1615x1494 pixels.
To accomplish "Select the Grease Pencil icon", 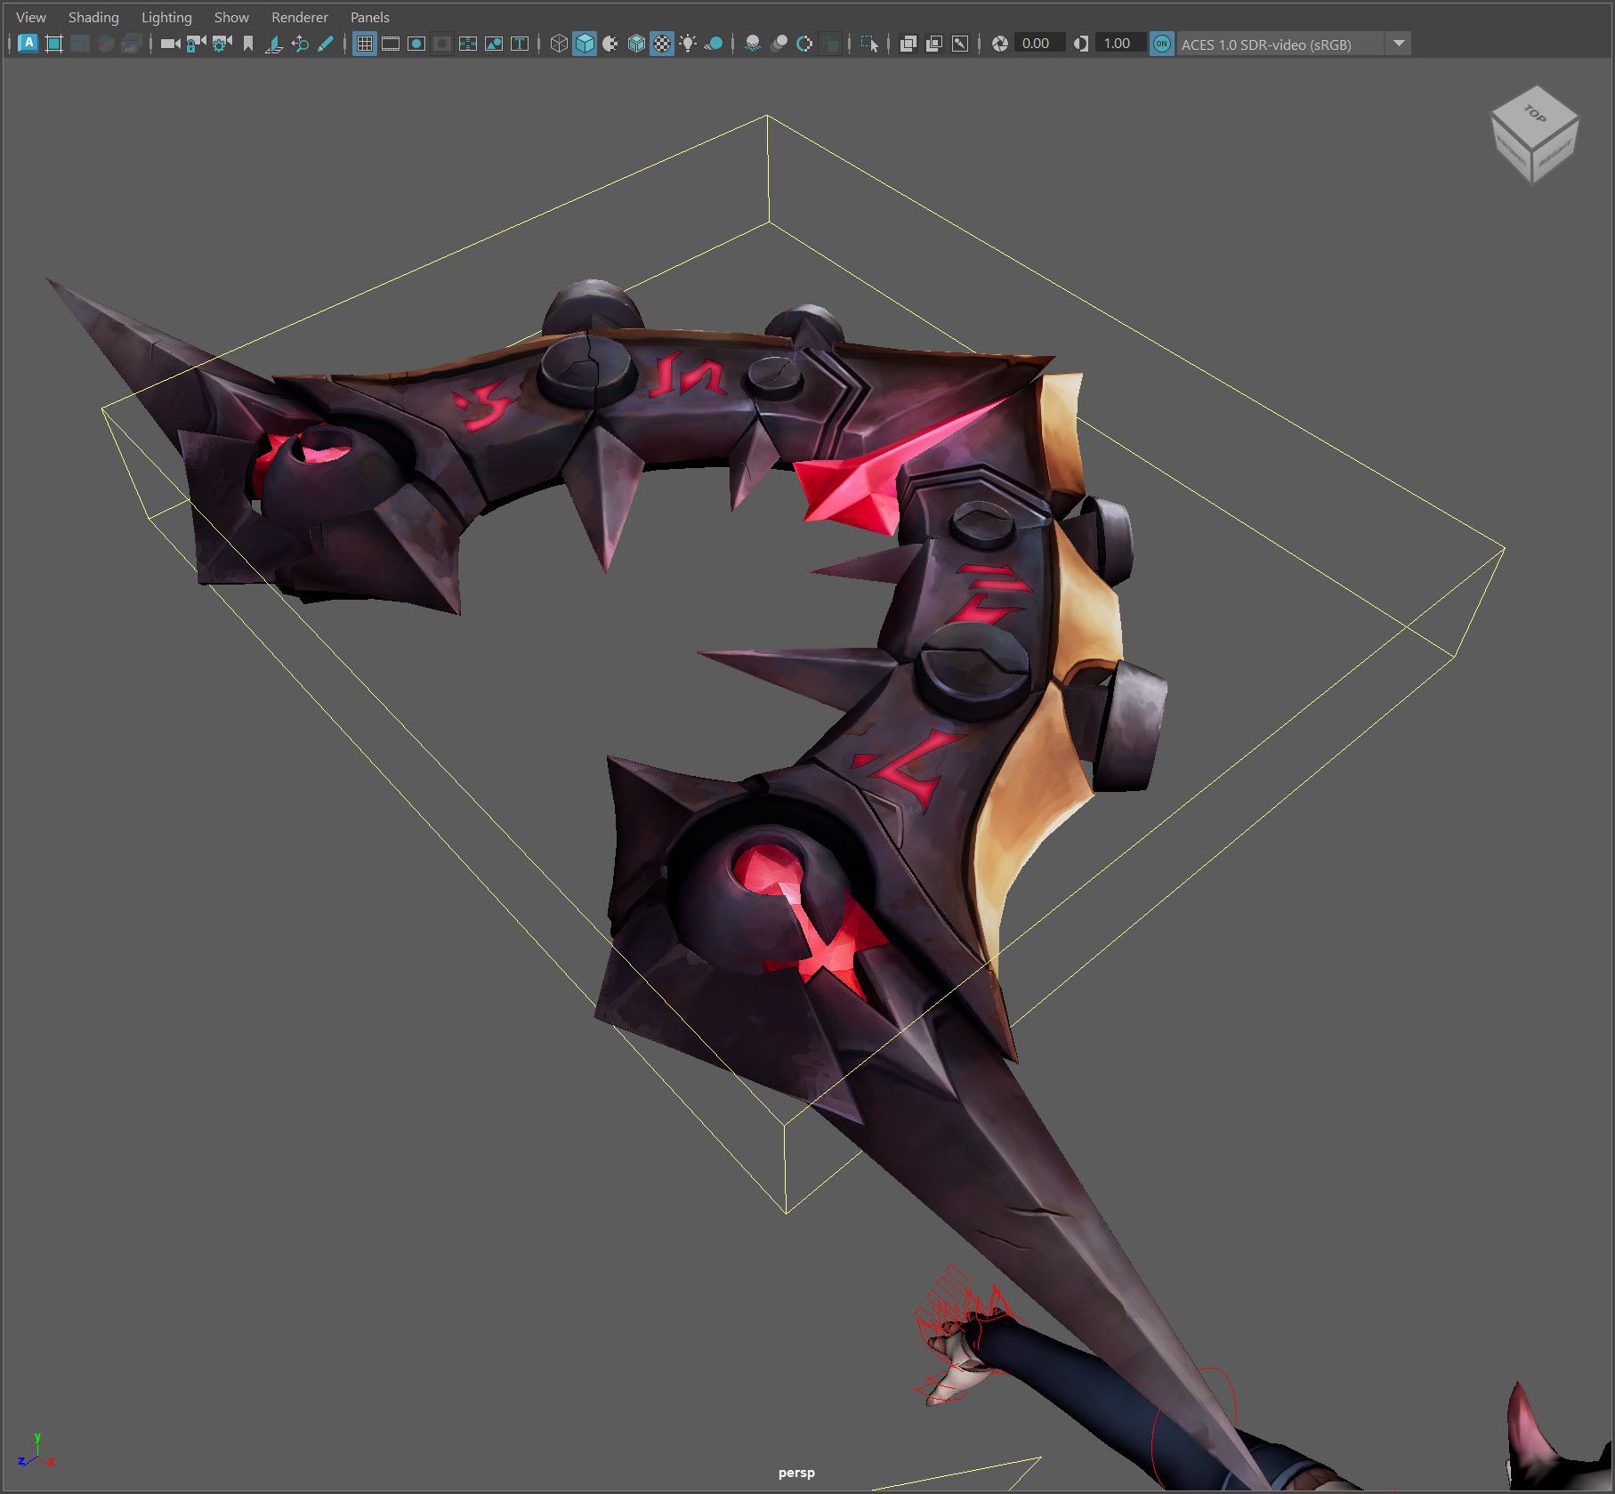I will click(326, 44).
